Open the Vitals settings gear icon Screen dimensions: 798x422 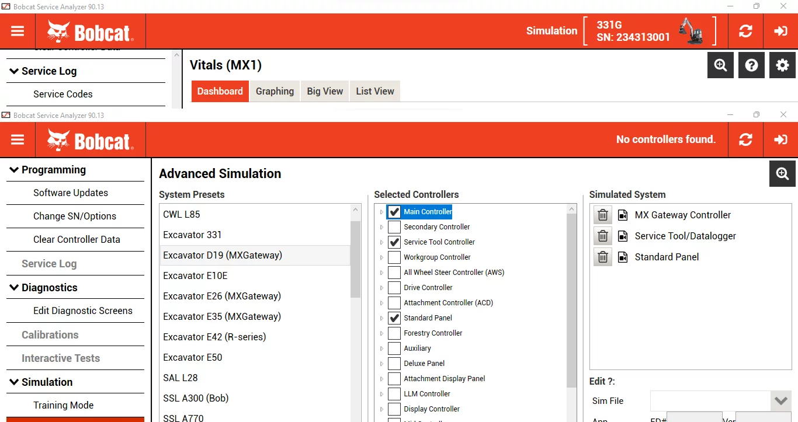click(x=782, y=65)
